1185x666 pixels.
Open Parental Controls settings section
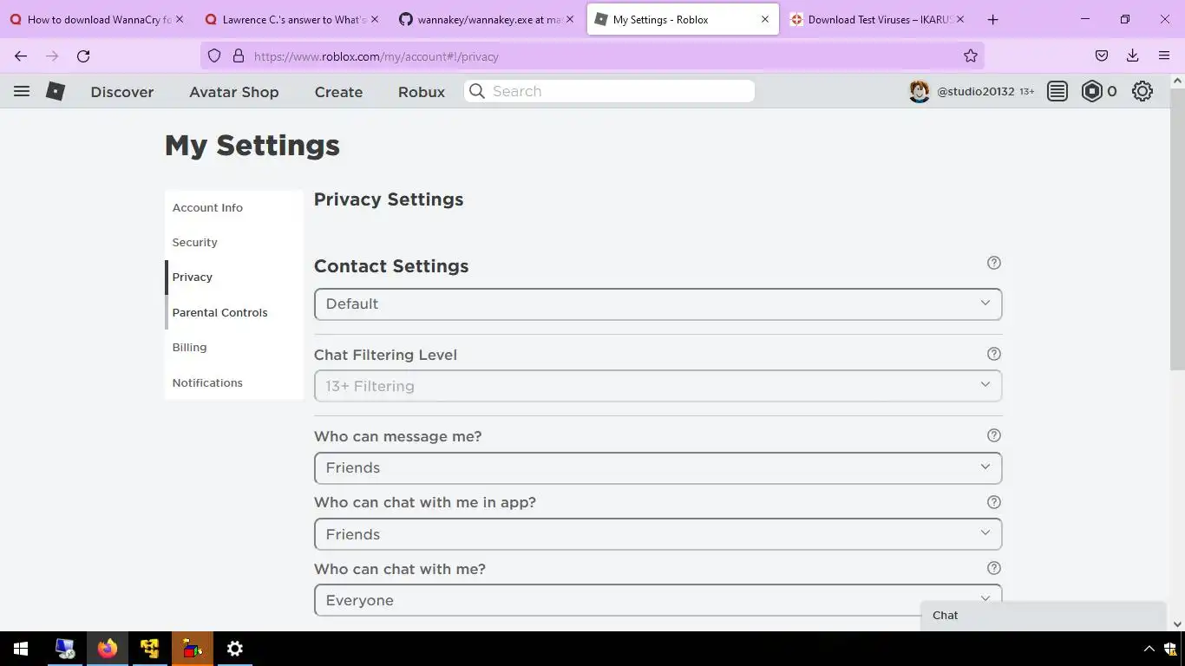(220, 312)
